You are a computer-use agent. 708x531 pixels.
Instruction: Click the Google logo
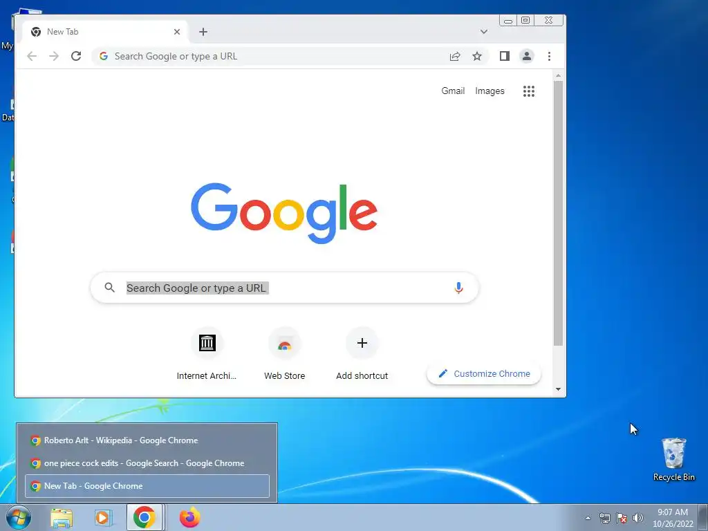click(x=284, y=213)
